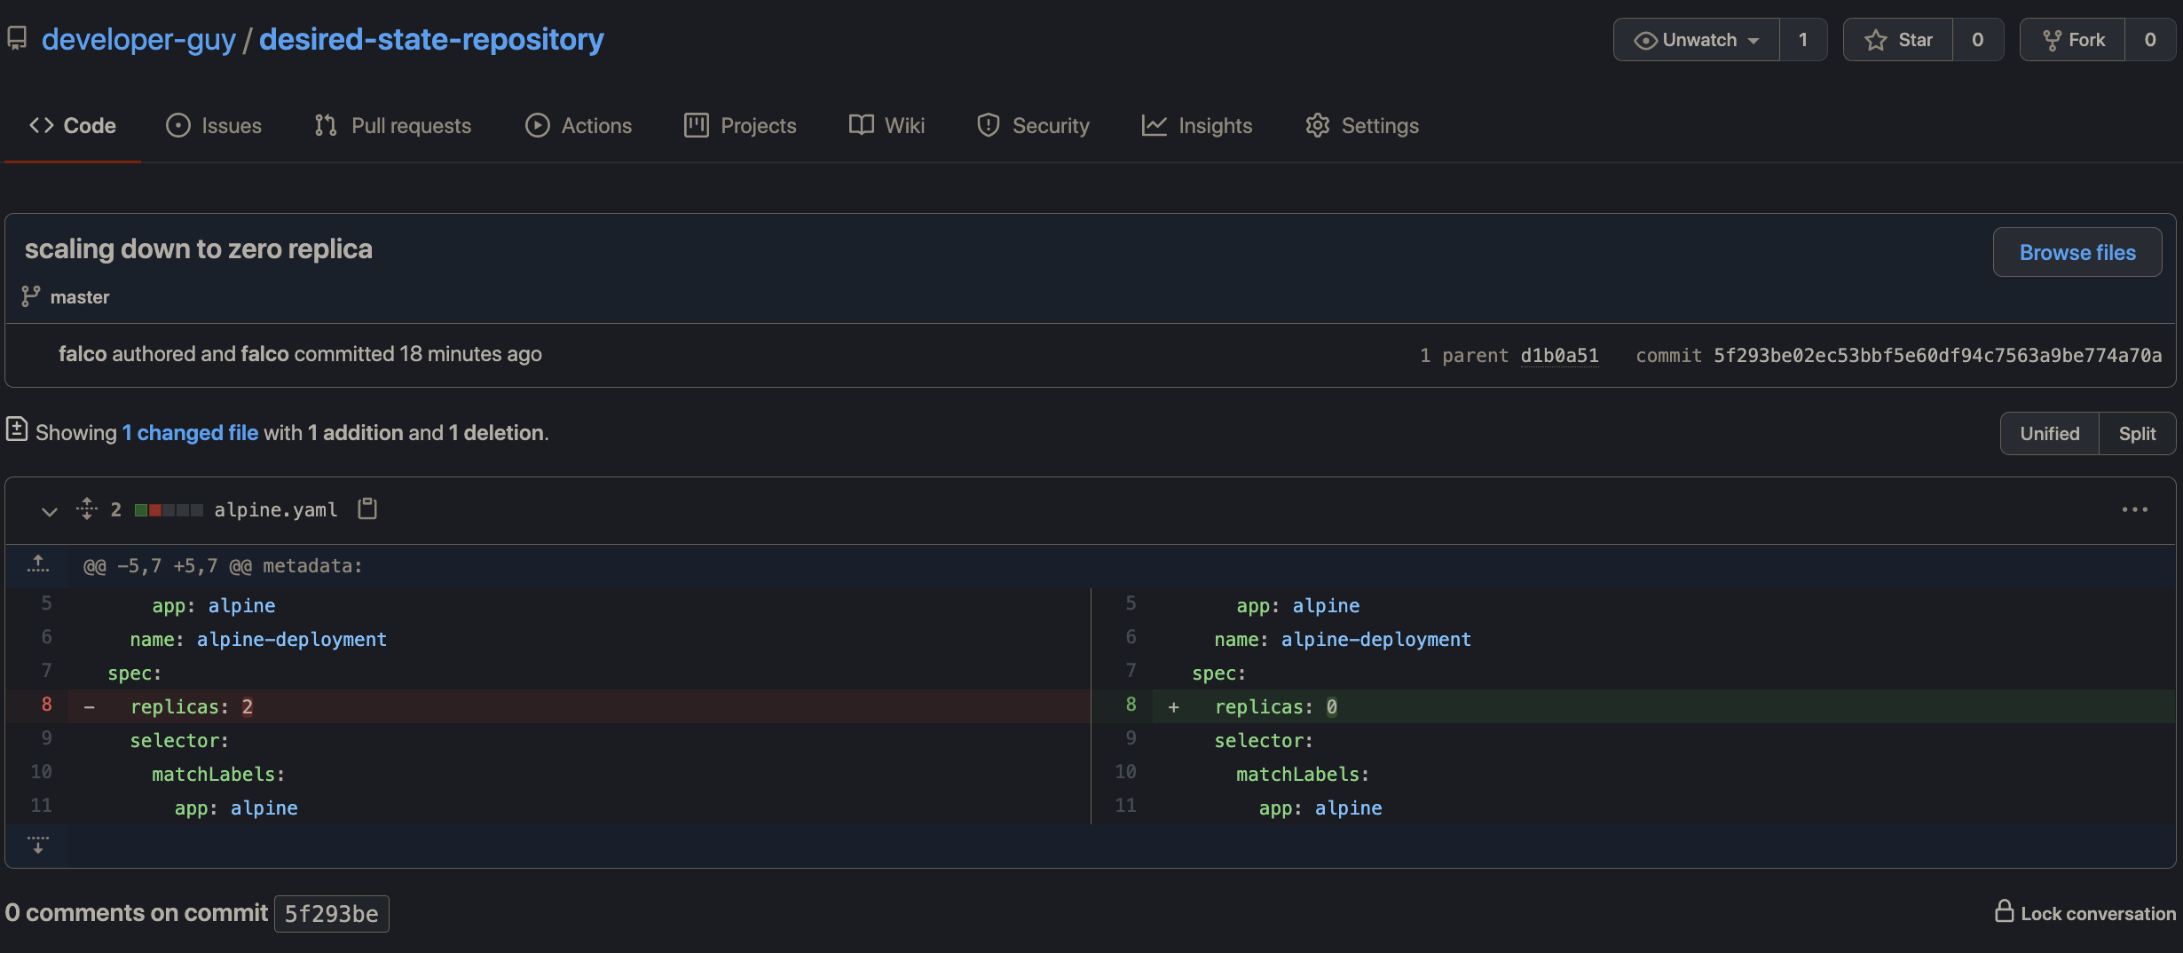2183x953 pixels.
Task: Open the diff options kebab menu
Action: [x=2133, y=508]
